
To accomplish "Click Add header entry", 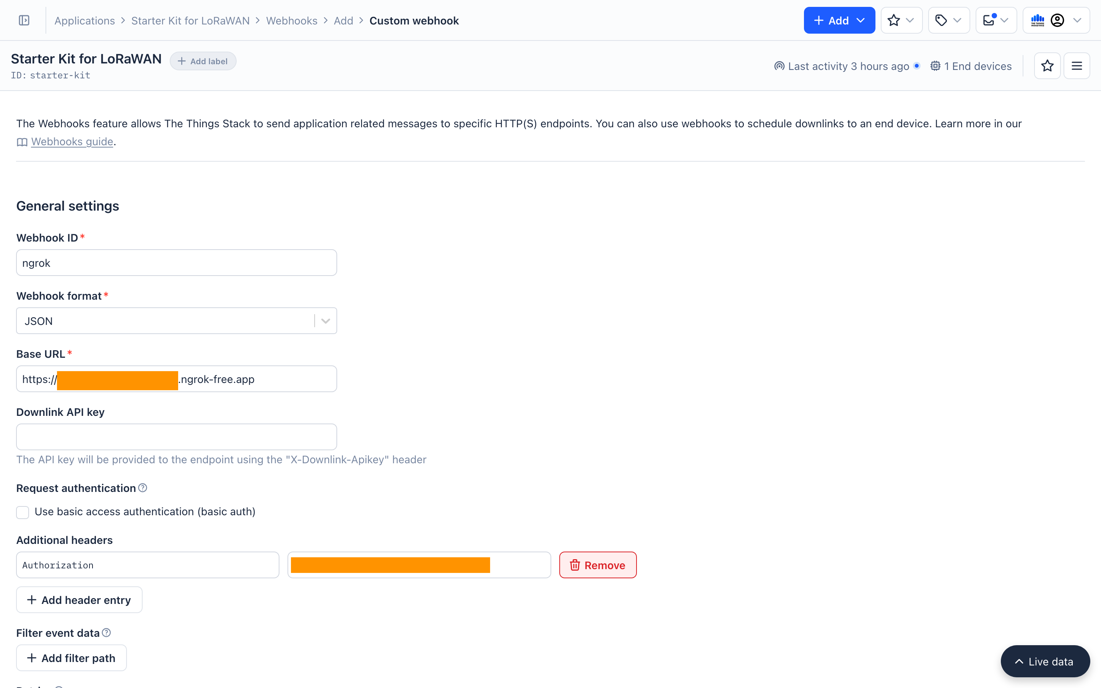I will pyautogui.click(x=79, y=600).
